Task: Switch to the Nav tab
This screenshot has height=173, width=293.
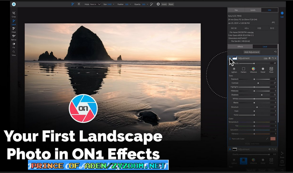Action: click(x=236, y=10)
